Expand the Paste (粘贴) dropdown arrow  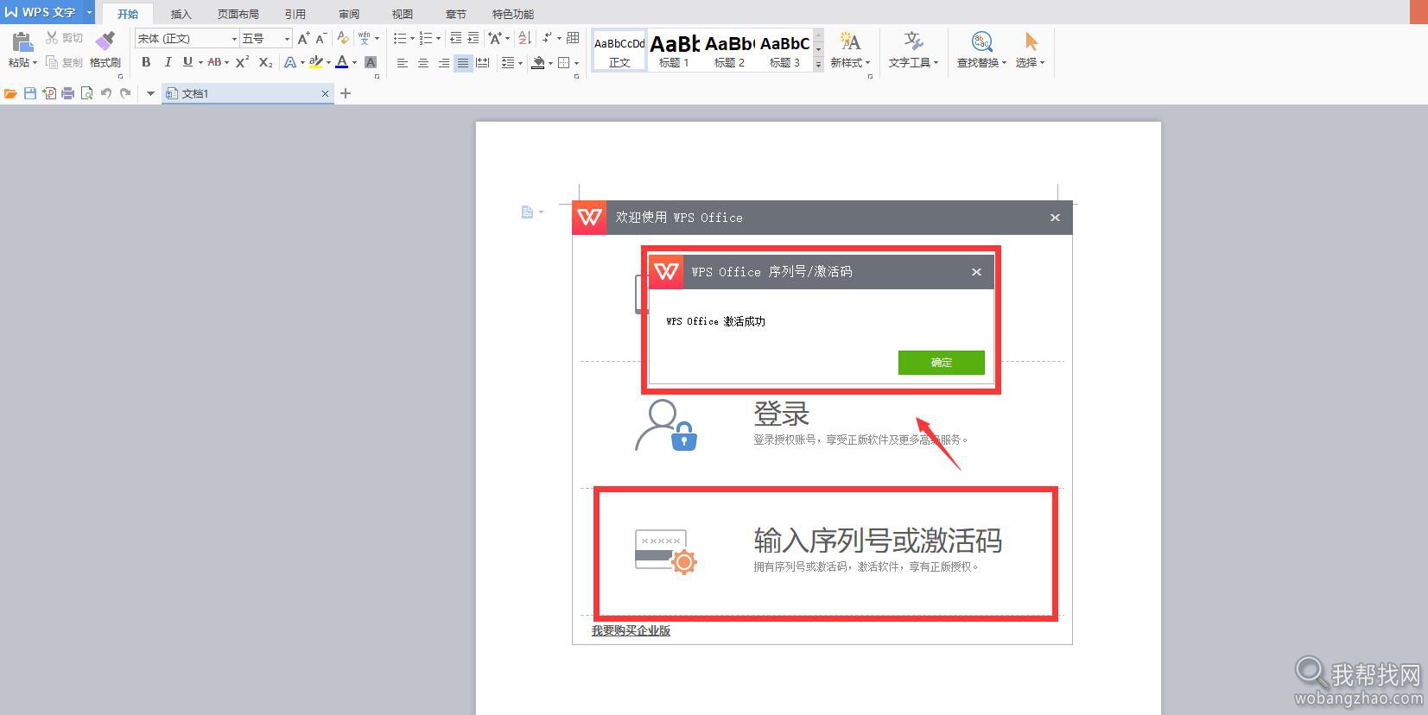tap(35, 63)
